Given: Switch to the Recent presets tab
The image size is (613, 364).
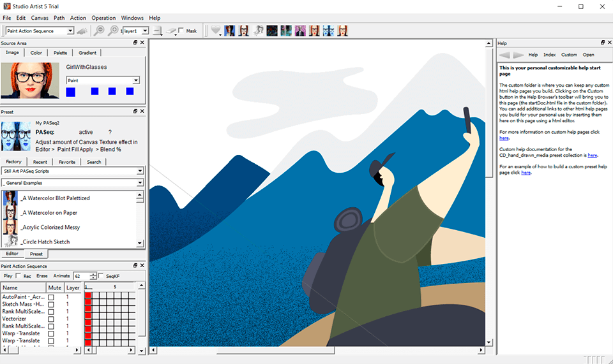Looking at the screenshot, I should pyautogui.click(x=40, y=162).
